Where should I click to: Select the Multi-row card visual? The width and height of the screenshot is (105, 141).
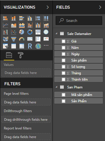point(38,39)
